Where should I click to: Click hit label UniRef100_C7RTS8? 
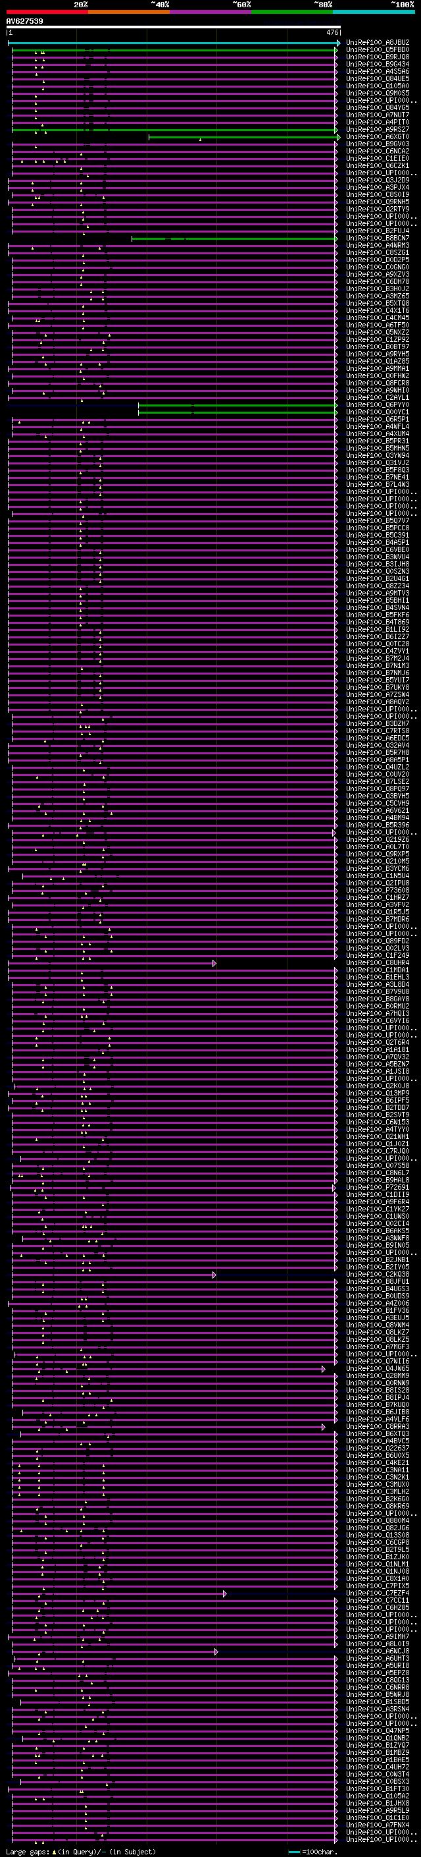pyautogui.click(x=377, y=731)
